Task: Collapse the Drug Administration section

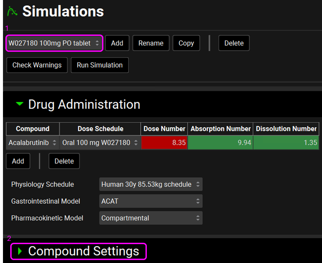Action: [20, 104]
